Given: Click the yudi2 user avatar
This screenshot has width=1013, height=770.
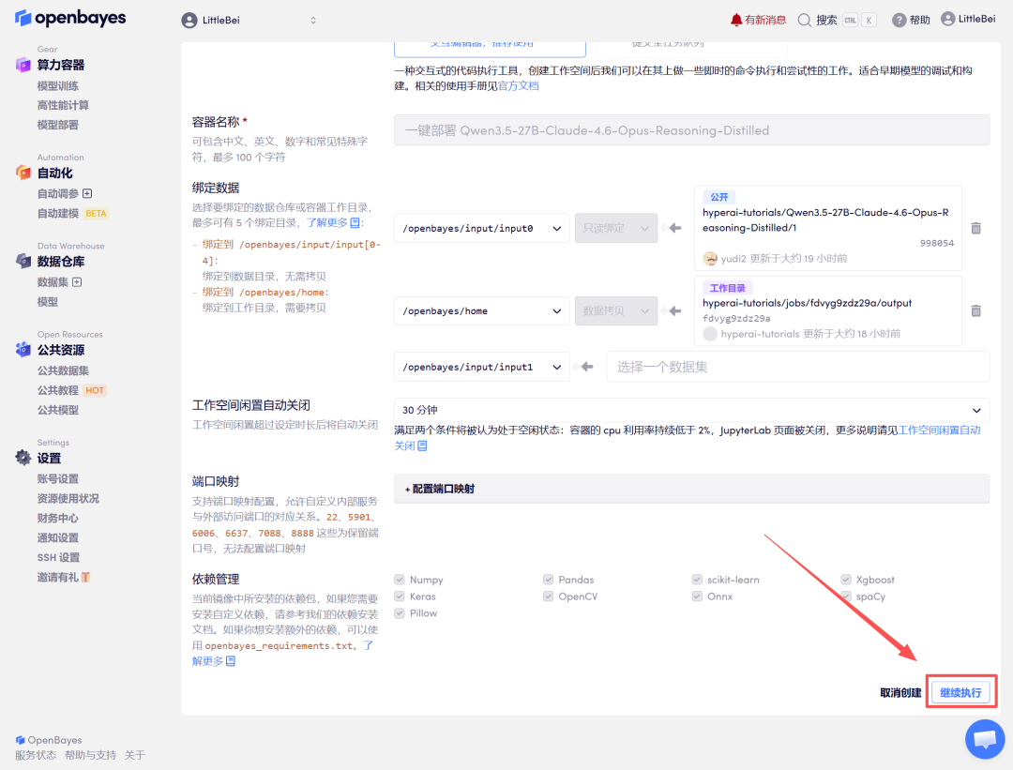Looking at the screenshot, I should pos(710,259).
